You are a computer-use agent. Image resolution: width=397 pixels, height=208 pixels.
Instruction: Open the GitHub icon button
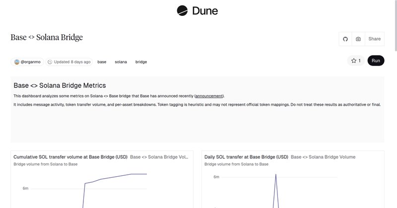click(x=345, y=39)
